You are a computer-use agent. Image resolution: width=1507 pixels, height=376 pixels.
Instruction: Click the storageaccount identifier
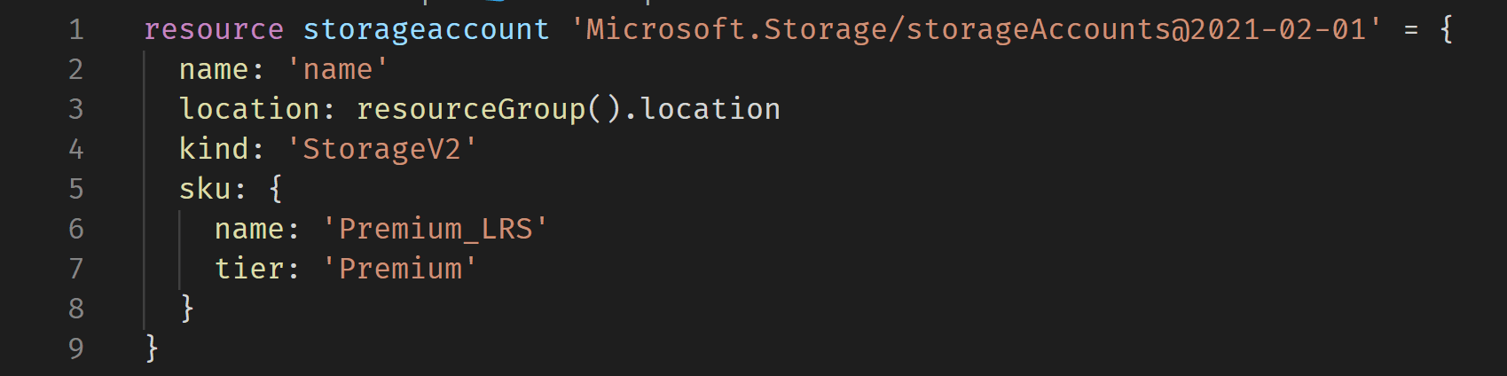click(426, 29)
